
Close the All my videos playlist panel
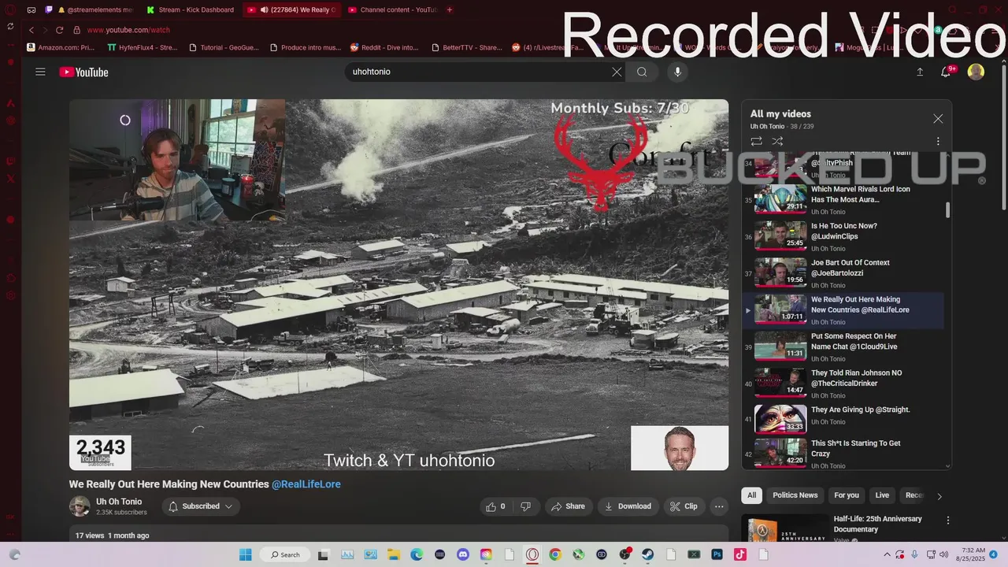point(938,118)
